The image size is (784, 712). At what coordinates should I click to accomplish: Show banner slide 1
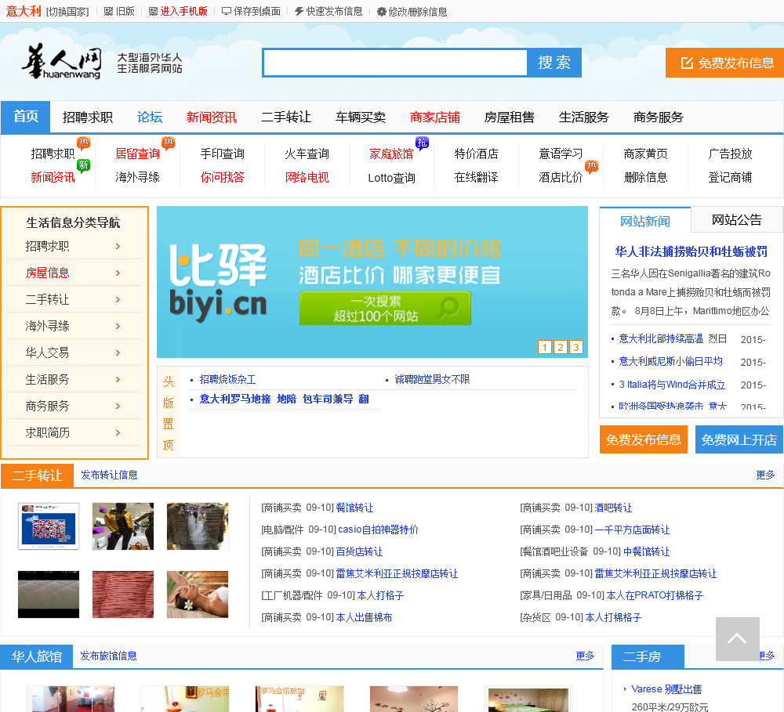pos(545,347)
